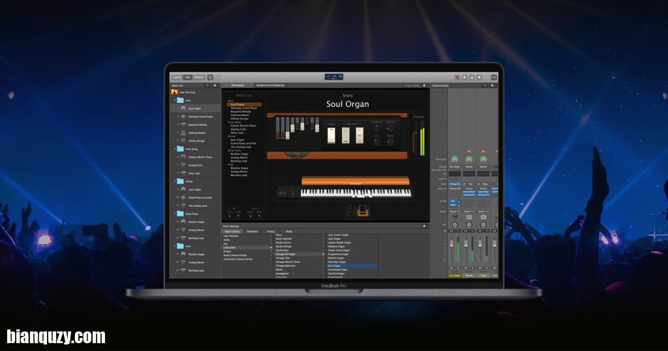The width and height of the screenshot is (668, 351).
Task: Click the tuner icon in toolbar
Action: coord(472,78)
